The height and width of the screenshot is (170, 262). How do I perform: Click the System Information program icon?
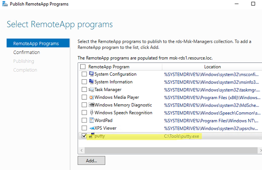(x=91, y=81)
